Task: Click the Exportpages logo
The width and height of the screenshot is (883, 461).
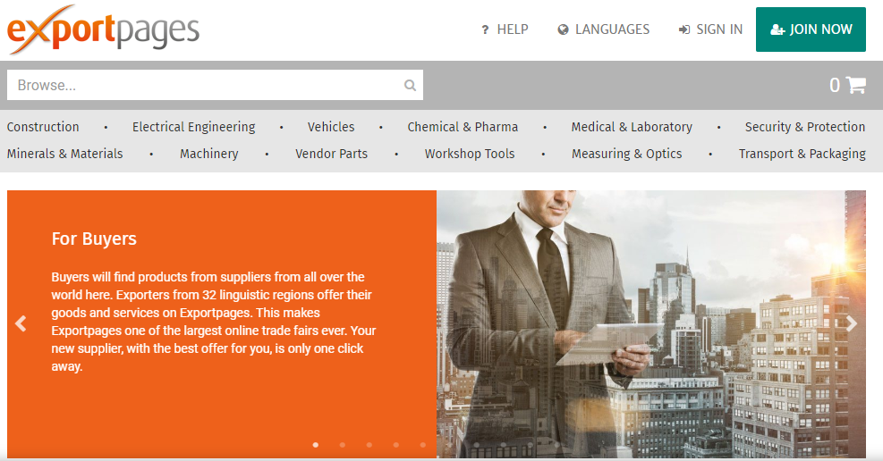Action: click(x=103, y=29)
